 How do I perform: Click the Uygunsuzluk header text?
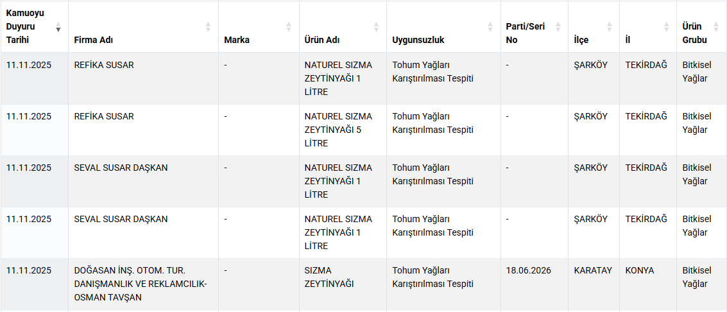pos(418,40)
